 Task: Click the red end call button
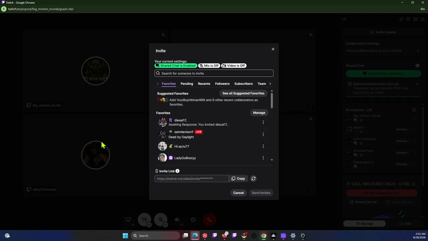click(x=210, y=220)
